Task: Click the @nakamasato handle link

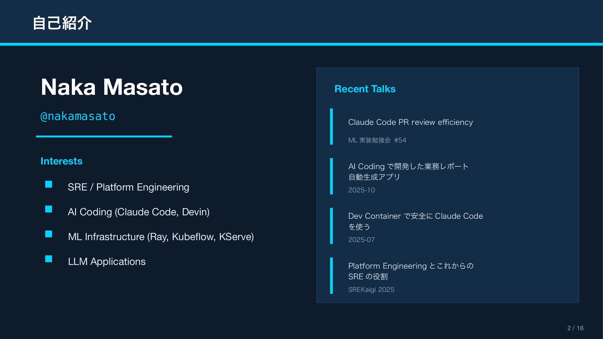Action: pos(78,116)
